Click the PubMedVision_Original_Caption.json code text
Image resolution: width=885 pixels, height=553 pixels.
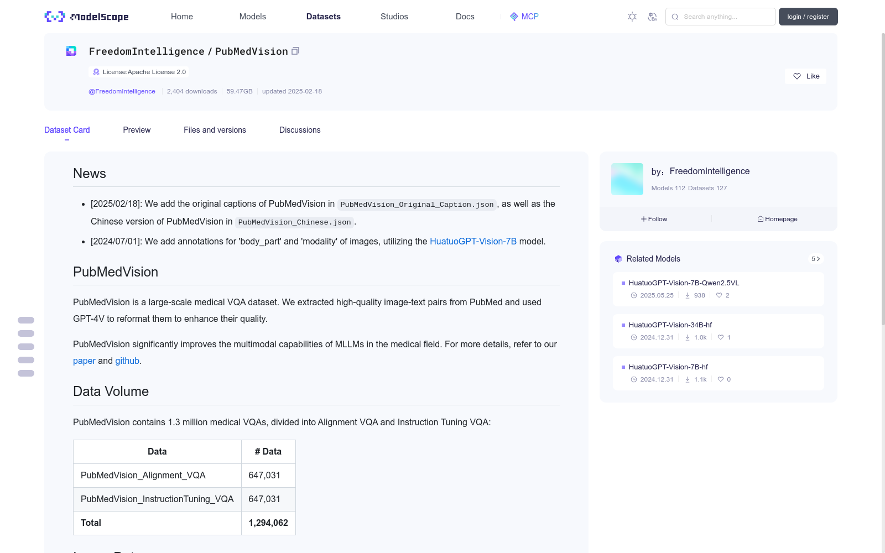[417, 205]
